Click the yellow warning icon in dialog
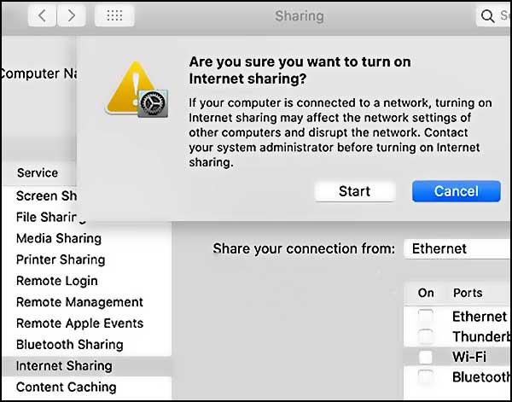The width and height of the screenshot is (512, 402). (x=137, y=89)
